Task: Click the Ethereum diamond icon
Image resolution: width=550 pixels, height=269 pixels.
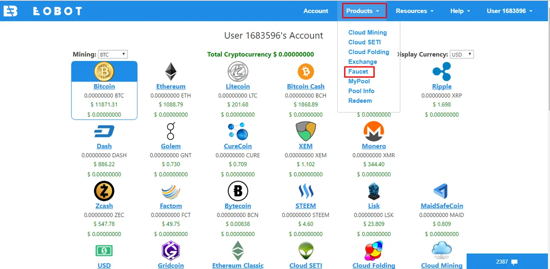Action: [x=171, y=71]
